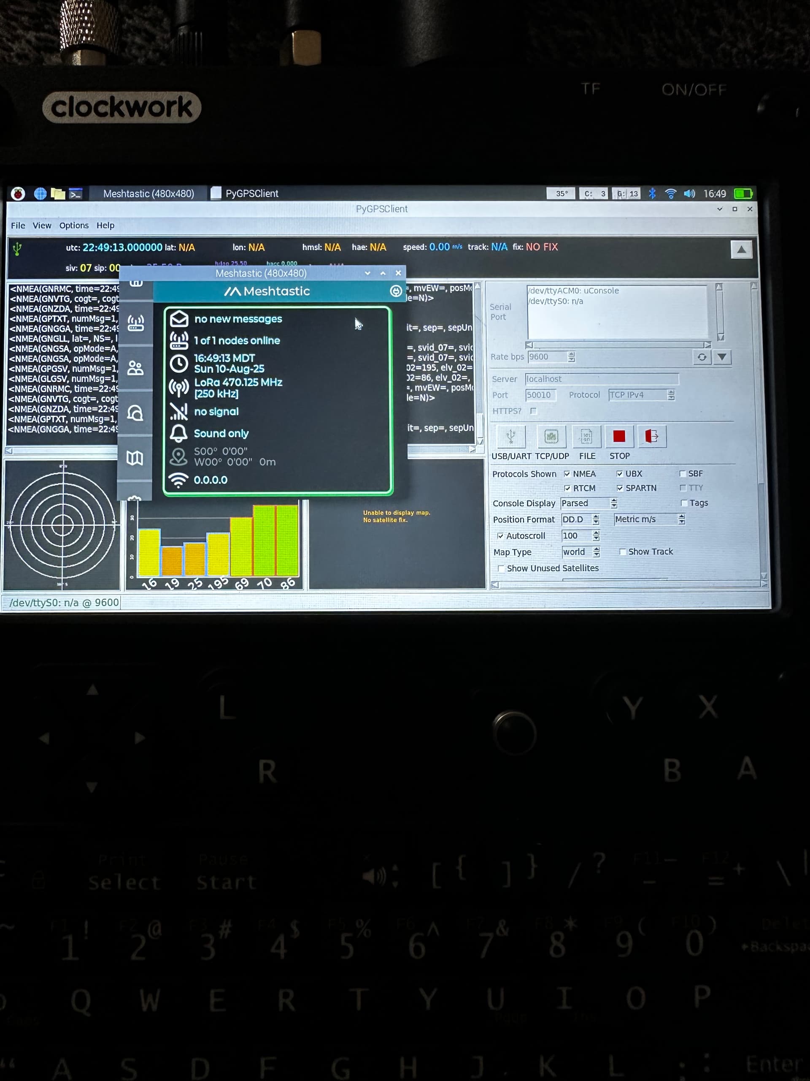This screenshot has height=1081, width=810.
Task: Change the Metric m/s units selector
Action: click(649, 519)
